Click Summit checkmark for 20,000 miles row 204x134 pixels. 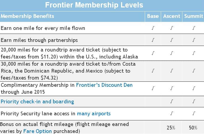coord(194,53)
